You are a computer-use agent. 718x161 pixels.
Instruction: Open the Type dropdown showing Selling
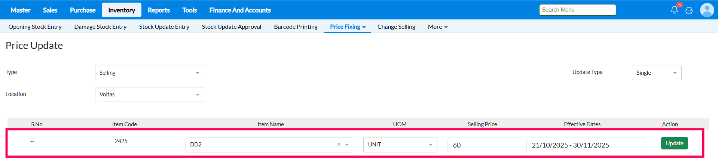click(x=149, y=73)
